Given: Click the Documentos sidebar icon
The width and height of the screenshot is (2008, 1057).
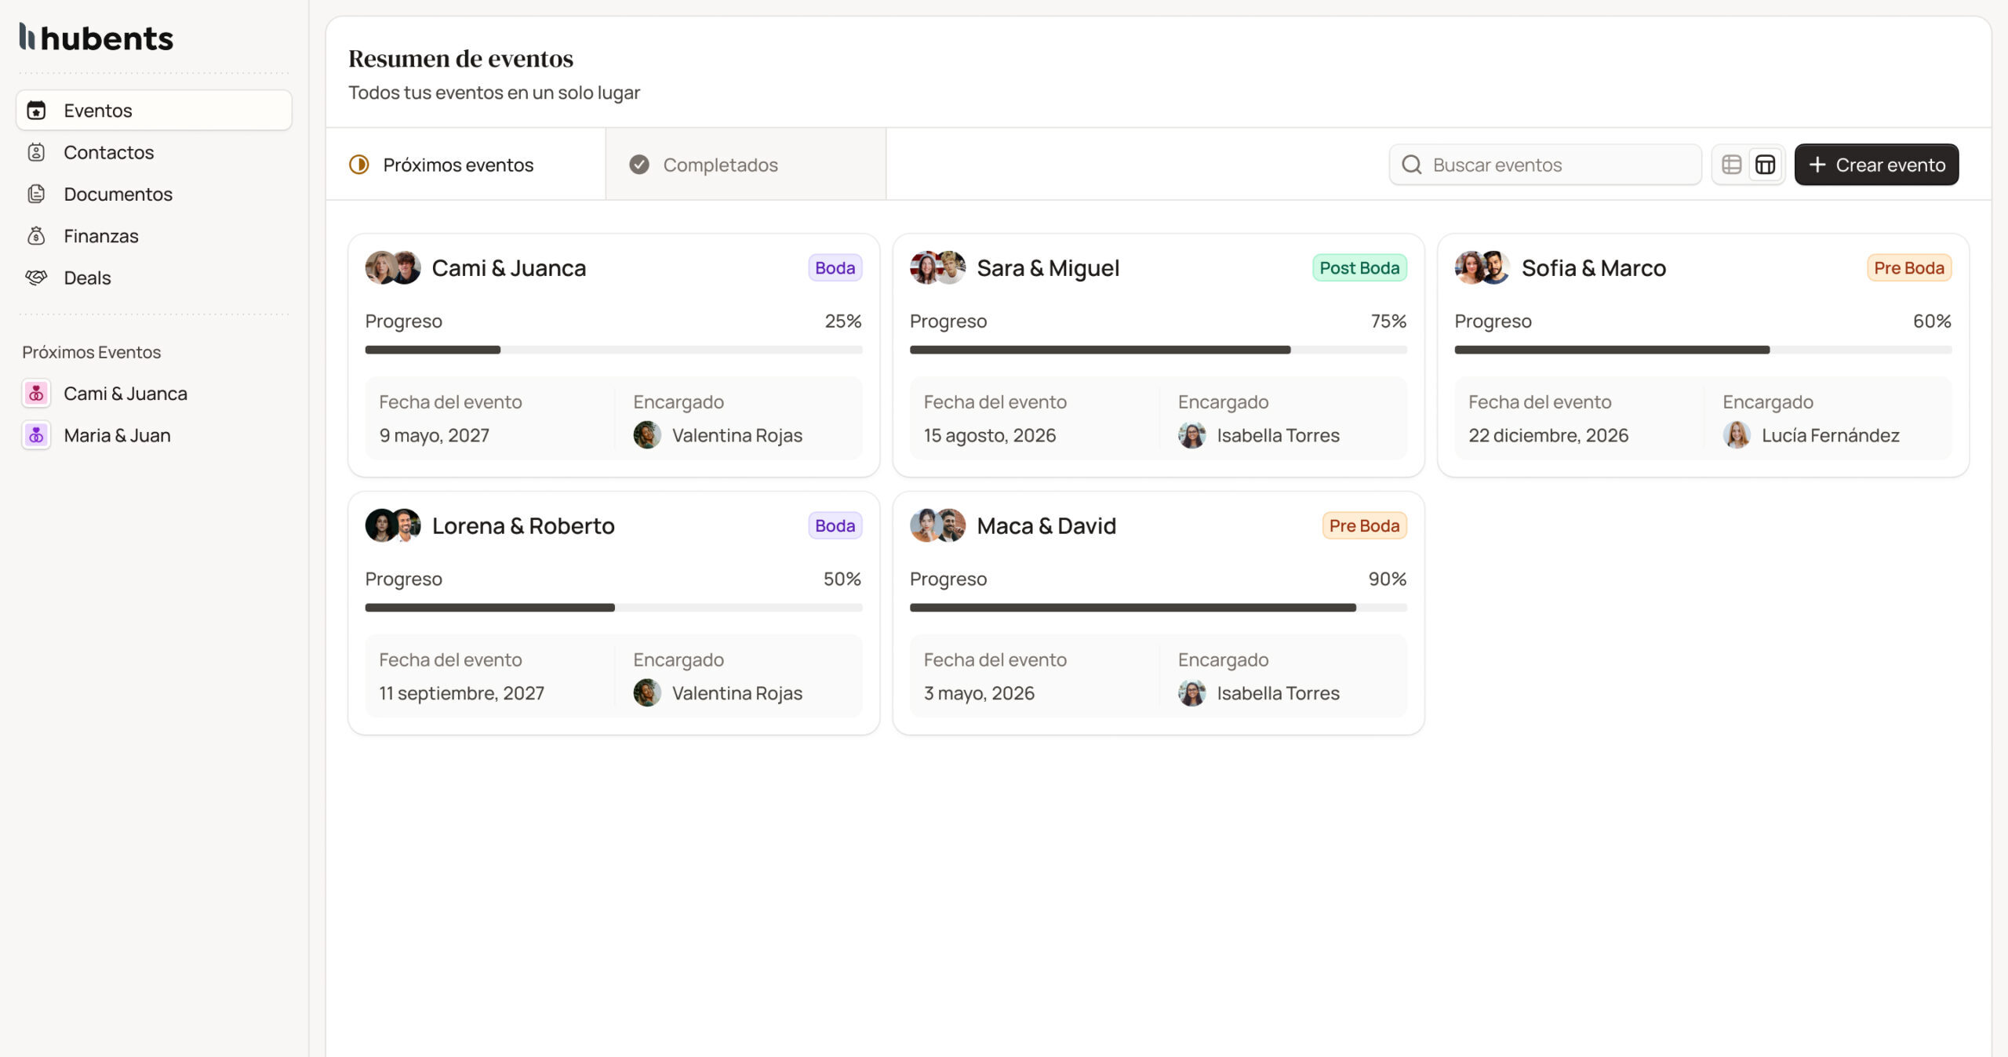Looking at the screenshot, I should point(36,194).
